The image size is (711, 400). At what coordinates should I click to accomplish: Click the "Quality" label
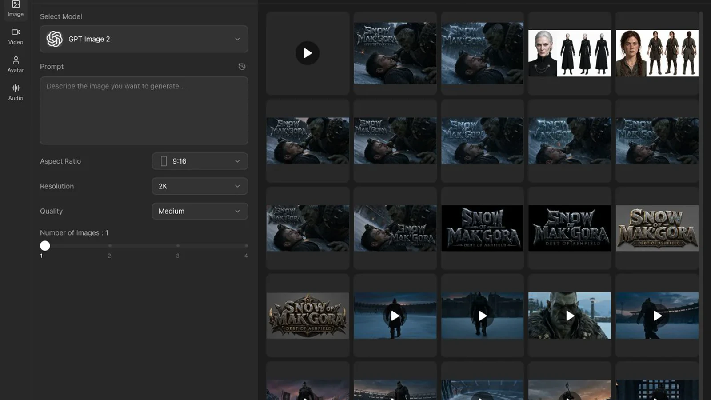(x=51, y=211)
